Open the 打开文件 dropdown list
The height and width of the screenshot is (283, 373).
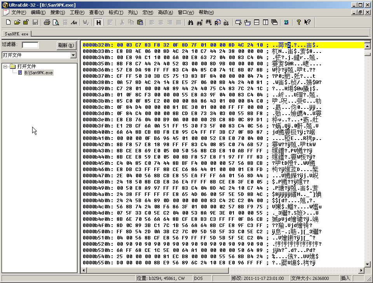tap(73, 55)
